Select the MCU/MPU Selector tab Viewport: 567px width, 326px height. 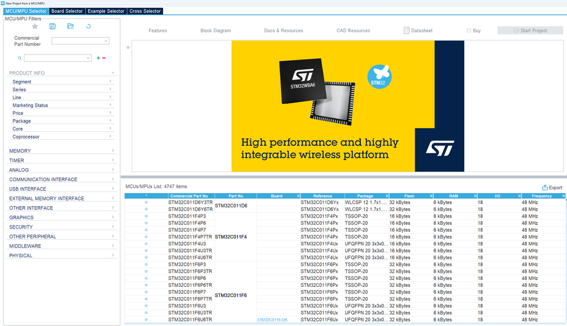tap(26, 11)
